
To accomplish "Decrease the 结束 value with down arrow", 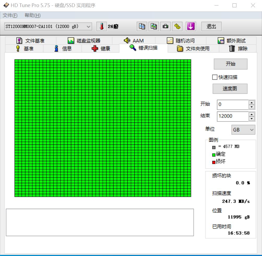I will pyautogui.click(x=252, y=119).
